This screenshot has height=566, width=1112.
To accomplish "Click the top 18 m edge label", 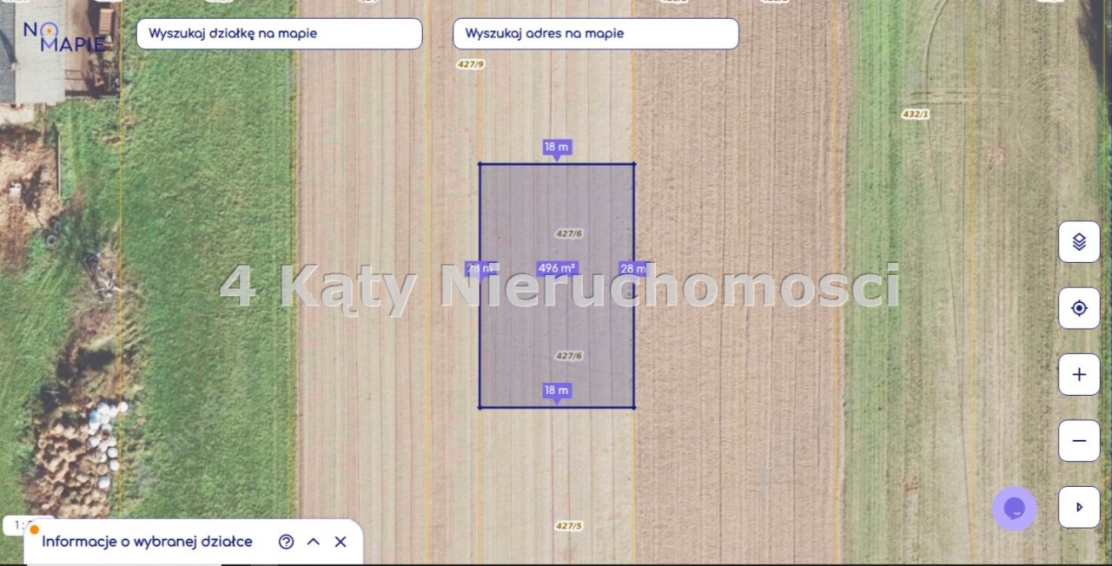I will 557,147.
